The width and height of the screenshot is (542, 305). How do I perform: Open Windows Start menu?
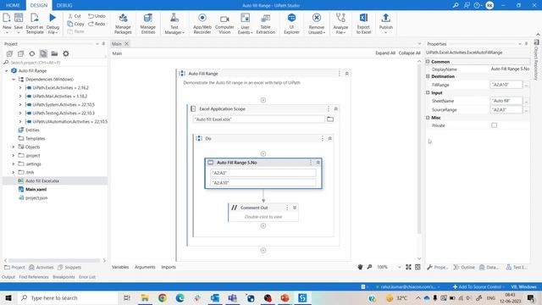[8, 297]
